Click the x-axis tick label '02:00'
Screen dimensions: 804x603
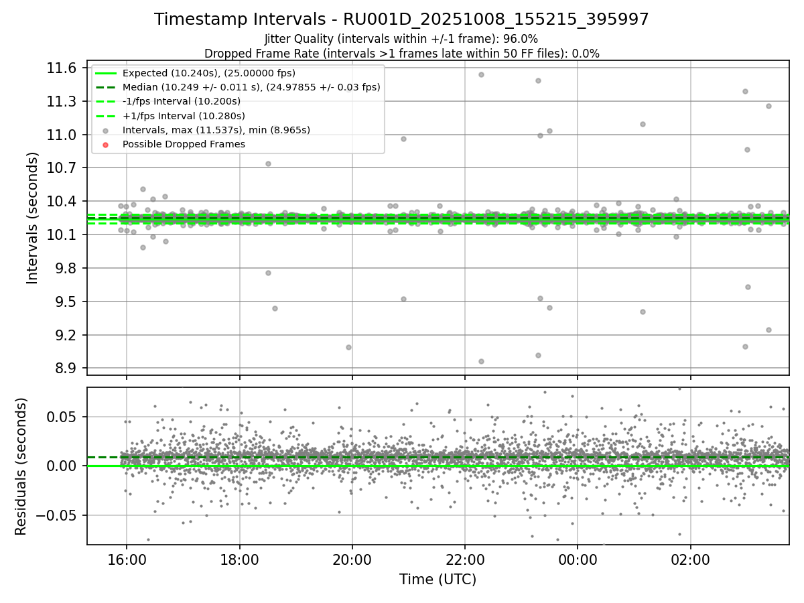[691, 559]
